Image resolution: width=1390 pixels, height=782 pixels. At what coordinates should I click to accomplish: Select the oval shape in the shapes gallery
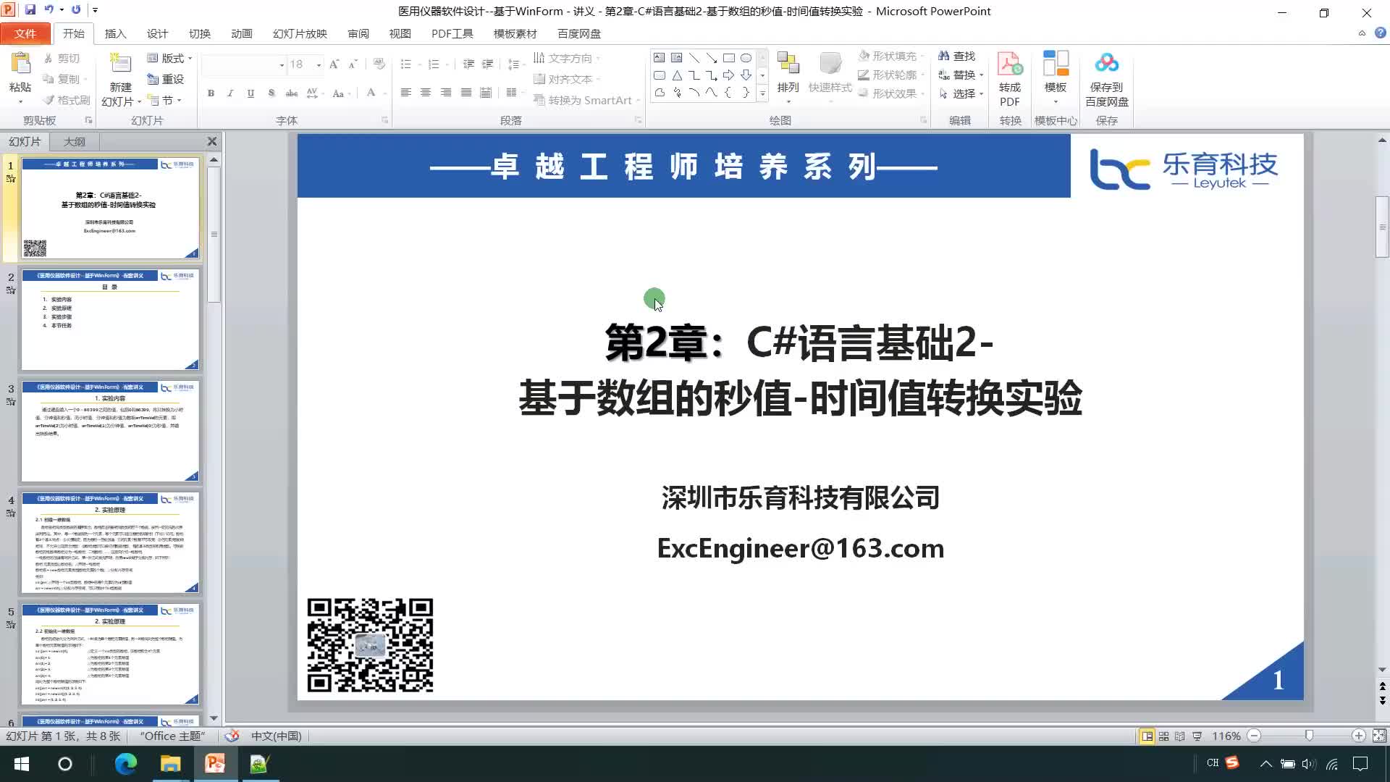746,58
